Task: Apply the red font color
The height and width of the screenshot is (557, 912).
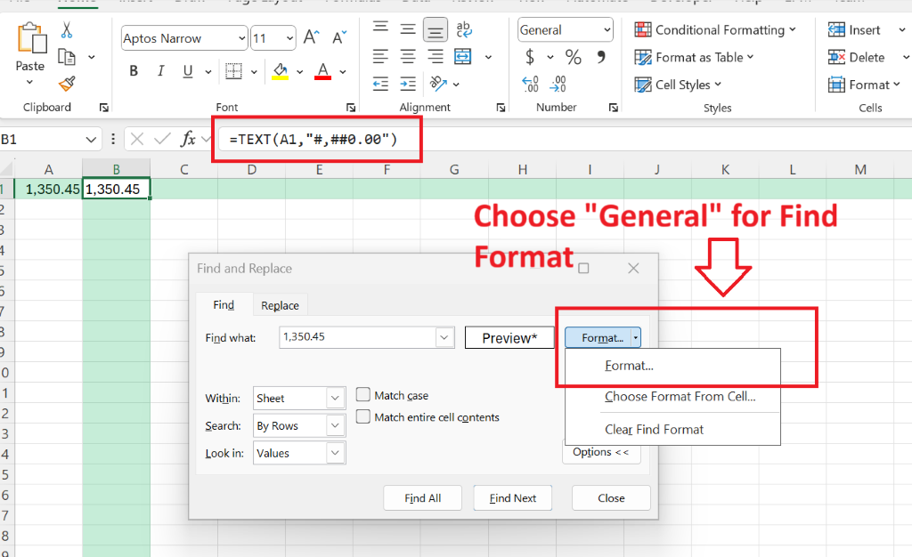Action: (322, 71)
